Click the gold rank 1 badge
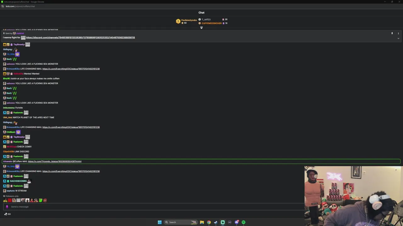Viewport: 403px width, 226px height. click(x=178, y=21)
